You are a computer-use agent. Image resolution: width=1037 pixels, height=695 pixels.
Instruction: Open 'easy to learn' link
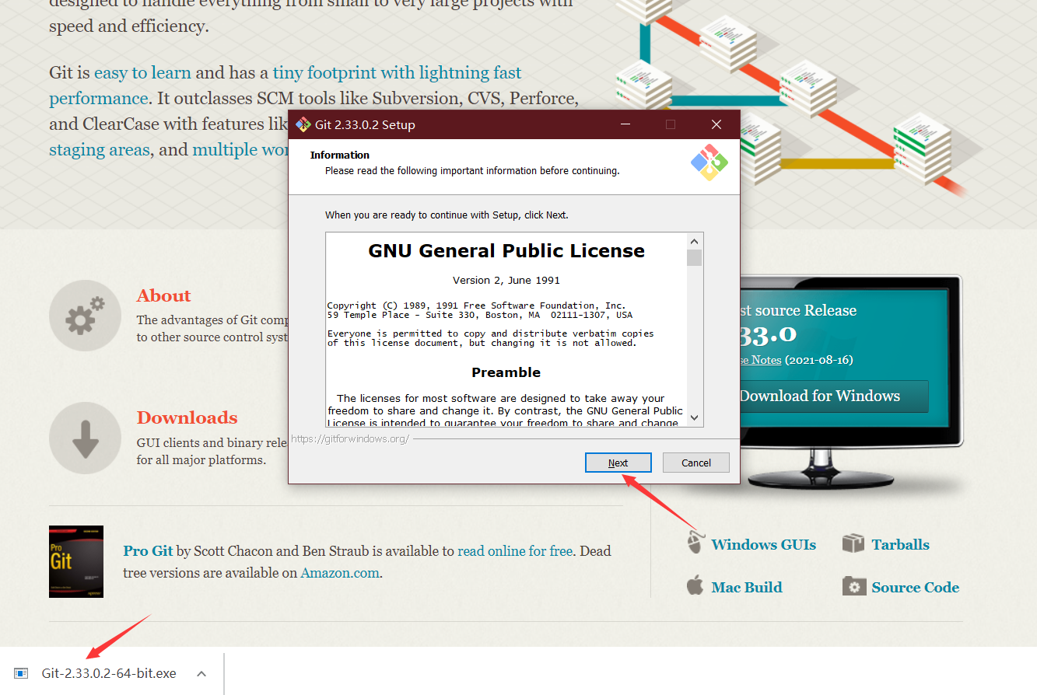142,72
